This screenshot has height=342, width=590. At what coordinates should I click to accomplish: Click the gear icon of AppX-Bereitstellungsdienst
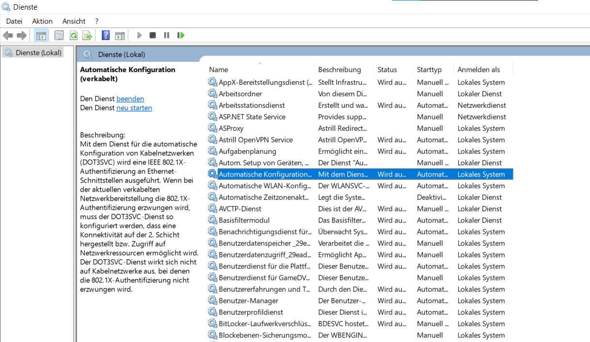click(212, 82)
